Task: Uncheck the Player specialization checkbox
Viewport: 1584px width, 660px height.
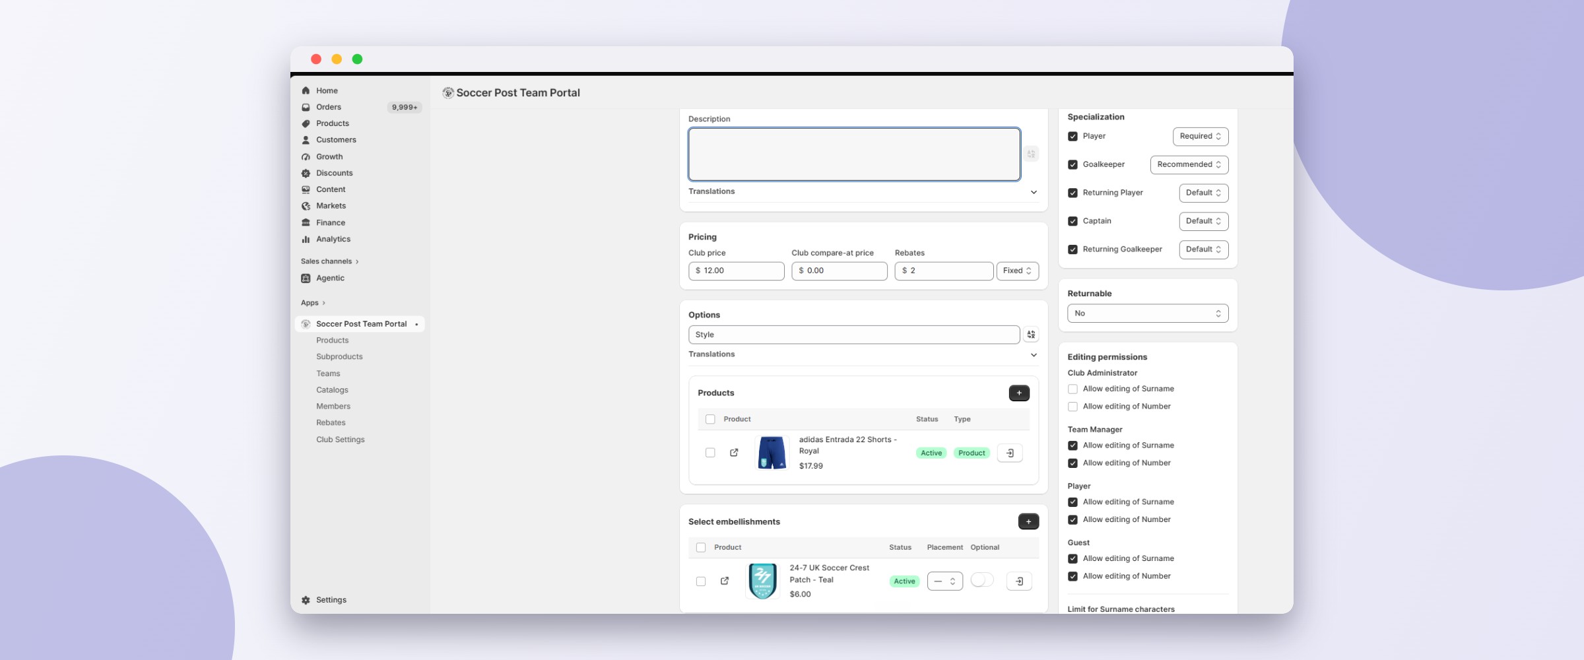Action: click(1072, 136)
